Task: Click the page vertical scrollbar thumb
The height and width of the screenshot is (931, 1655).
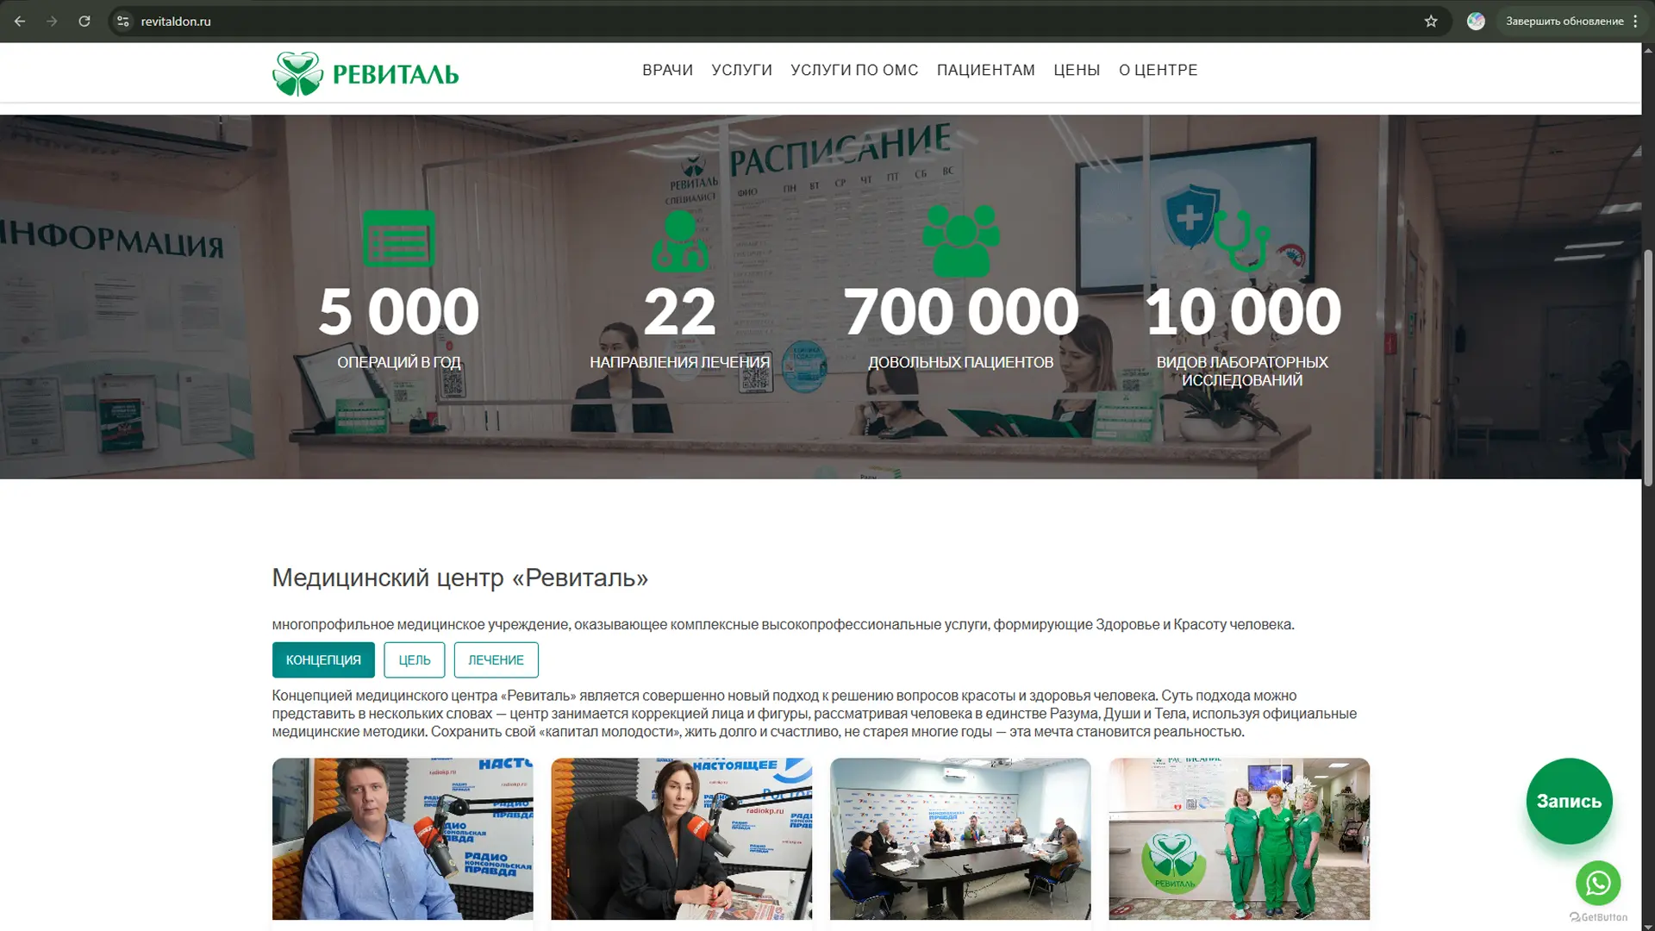Action: click(1648, 368)
